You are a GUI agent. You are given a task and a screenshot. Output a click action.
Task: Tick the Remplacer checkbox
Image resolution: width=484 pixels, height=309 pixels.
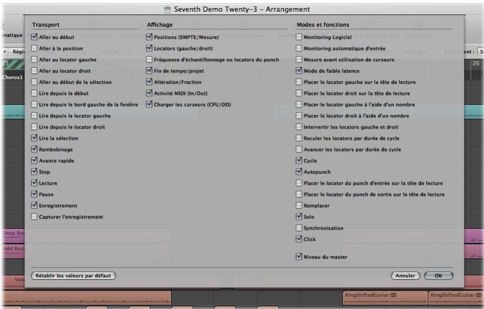[x=299, y=205]
